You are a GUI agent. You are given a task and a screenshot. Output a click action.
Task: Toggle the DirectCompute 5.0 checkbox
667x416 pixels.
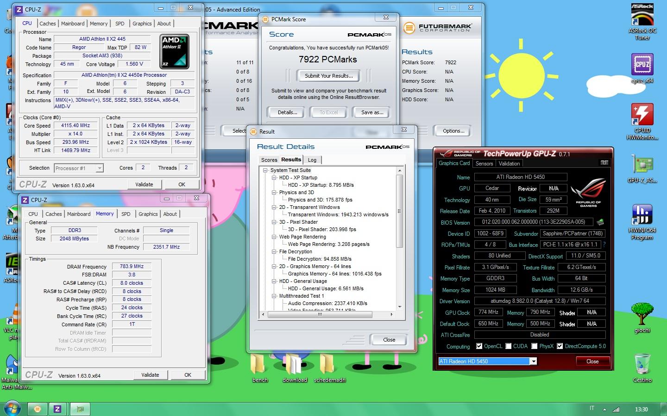point(560,346)
